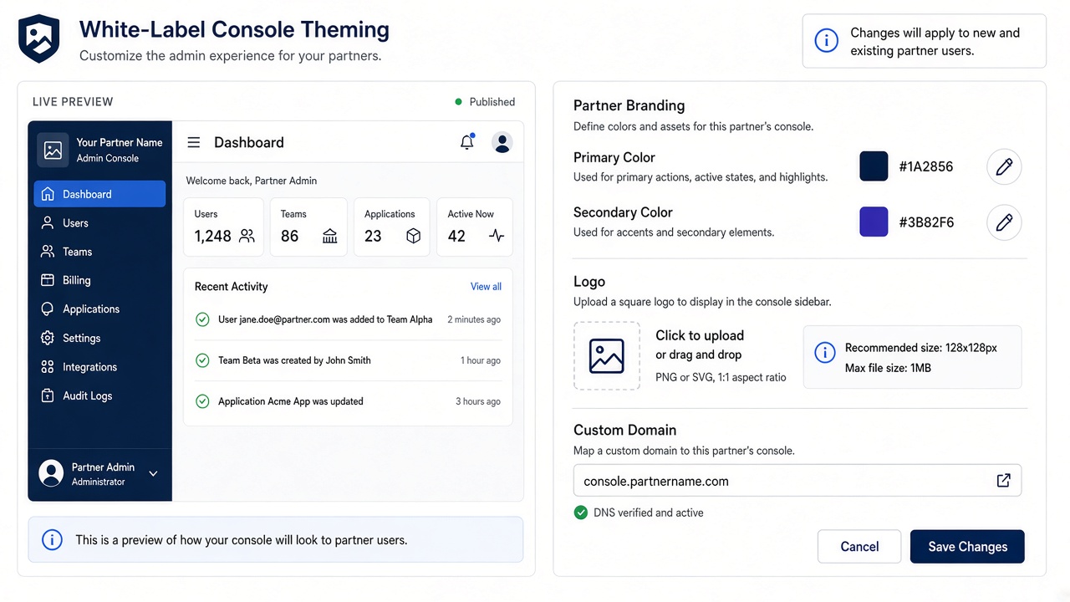Edit the Secondary Color with pencil icon

[1004, 222]
